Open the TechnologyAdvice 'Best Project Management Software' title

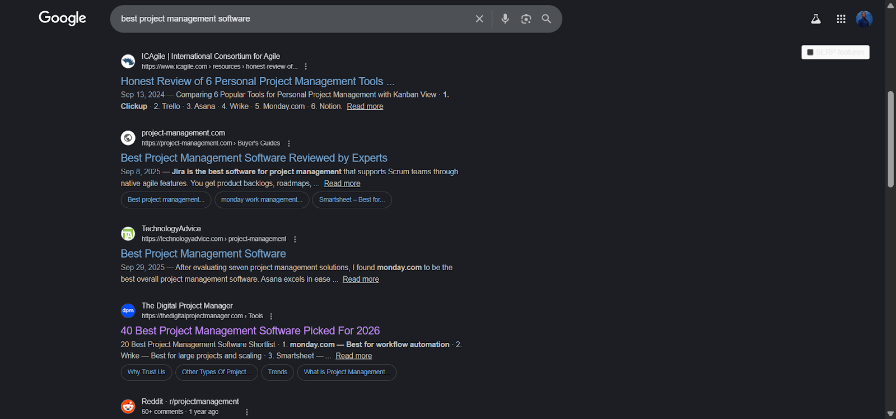203,254
